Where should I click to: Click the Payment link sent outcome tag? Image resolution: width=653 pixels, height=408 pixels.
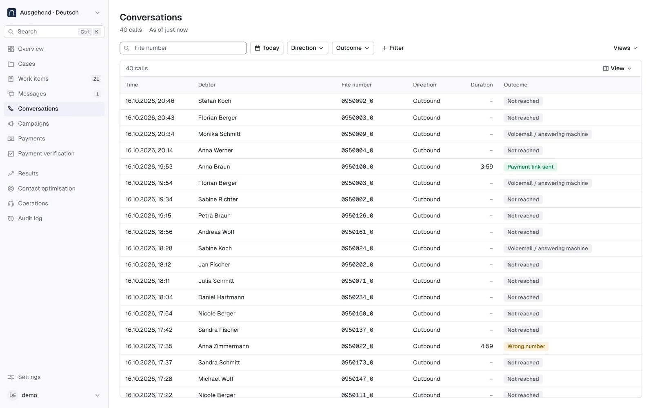pos(530,167)
